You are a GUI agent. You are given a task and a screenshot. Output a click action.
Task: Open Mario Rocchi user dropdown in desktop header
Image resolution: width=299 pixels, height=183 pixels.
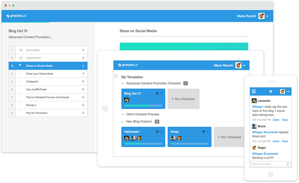267,16
